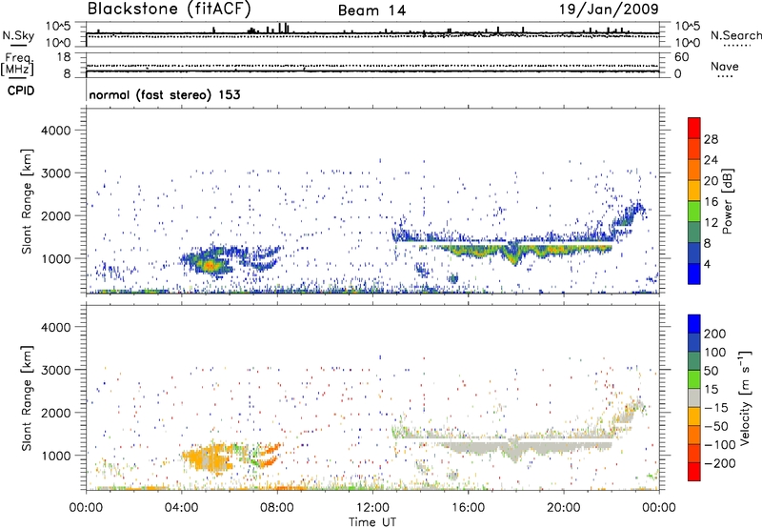Viewport: 762px width, 528px height.
Task: Click the gray -15 to 15 velocity swatch
Action: [x=694, y=397]
